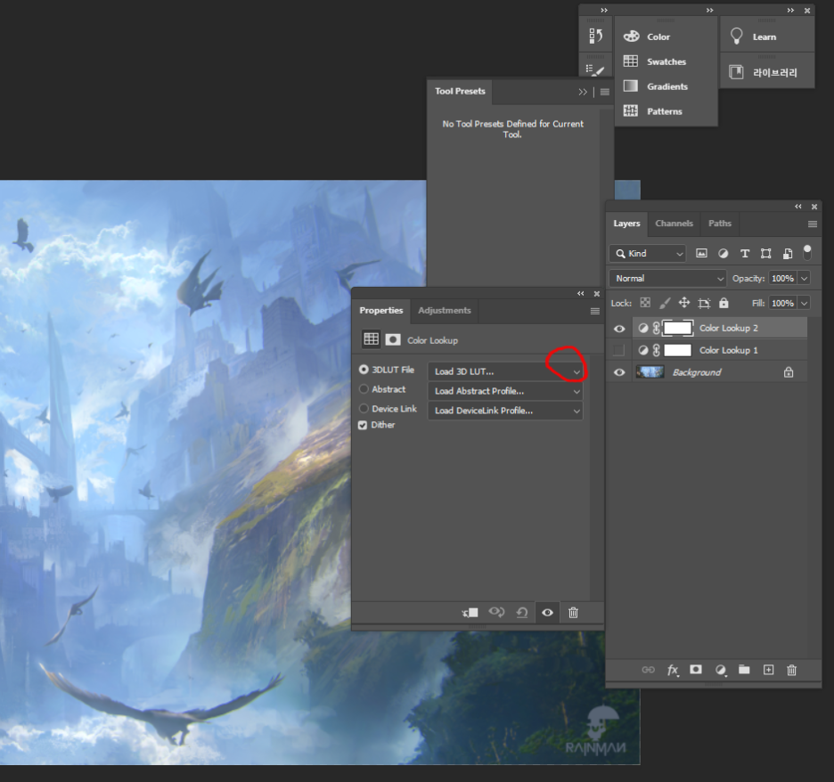Clip adjustment to layer icon in Properties
The height and width of the screenshot is (782, 834).
coord(470,613)
